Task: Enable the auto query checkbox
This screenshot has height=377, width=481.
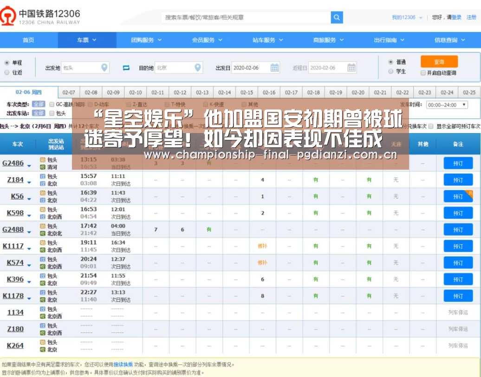Action: pyautogui.click(x=423, y=73)
